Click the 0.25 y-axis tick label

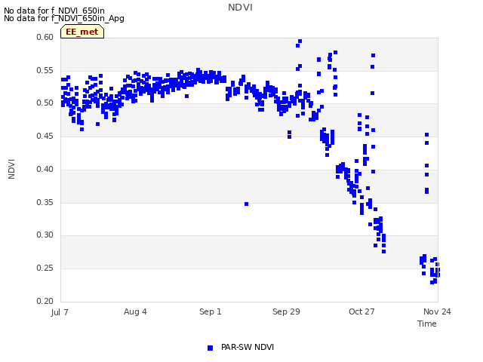click(45, 268)
